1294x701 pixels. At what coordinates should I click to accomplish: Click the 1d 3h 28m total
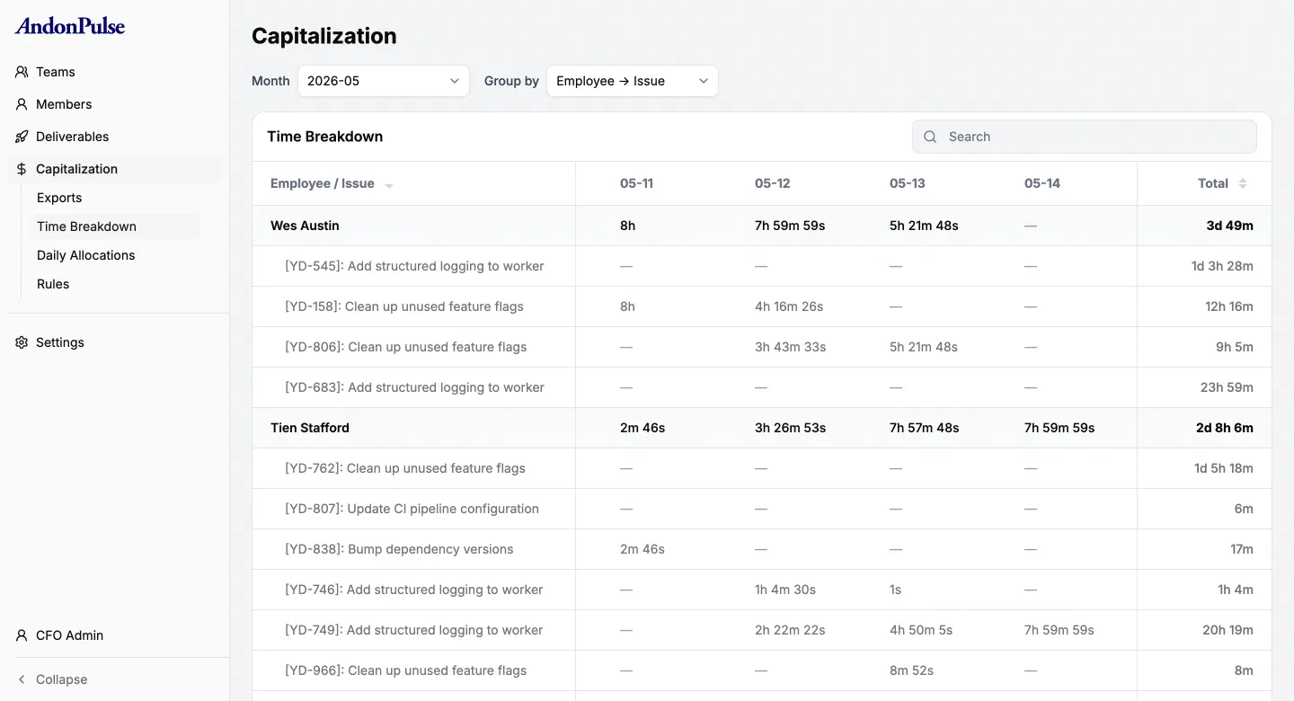pyautogui.click(x=1222, y=266)
